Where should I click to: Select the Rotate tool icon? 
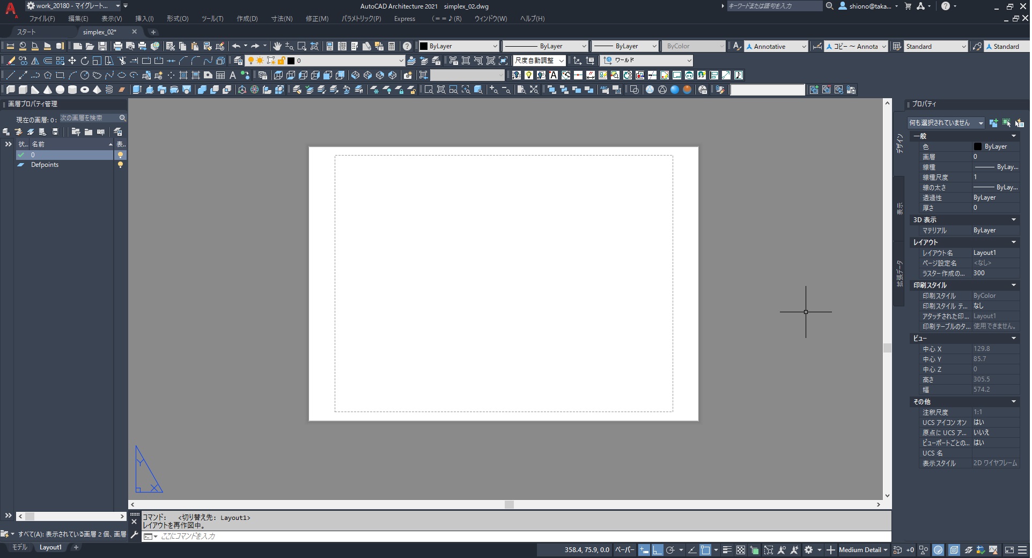pos(84,61)
